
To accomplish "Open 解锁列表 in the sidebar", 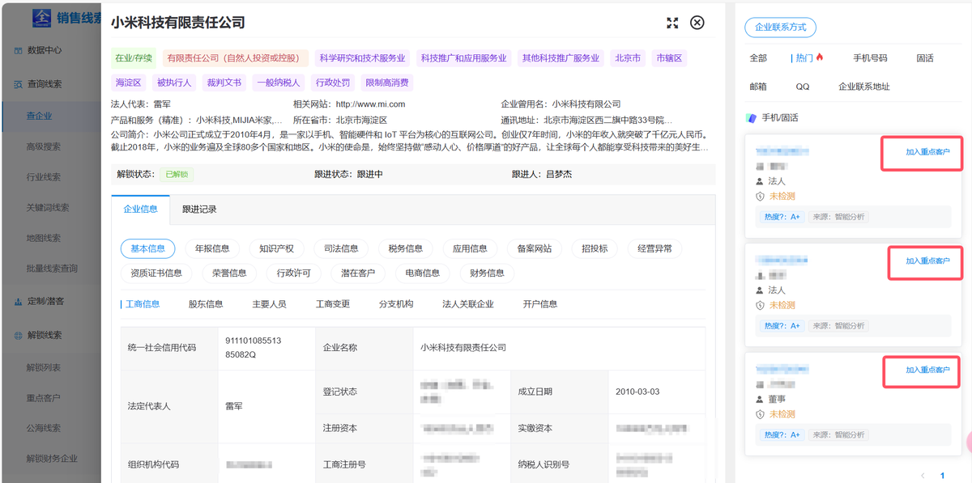I will 44,367.
